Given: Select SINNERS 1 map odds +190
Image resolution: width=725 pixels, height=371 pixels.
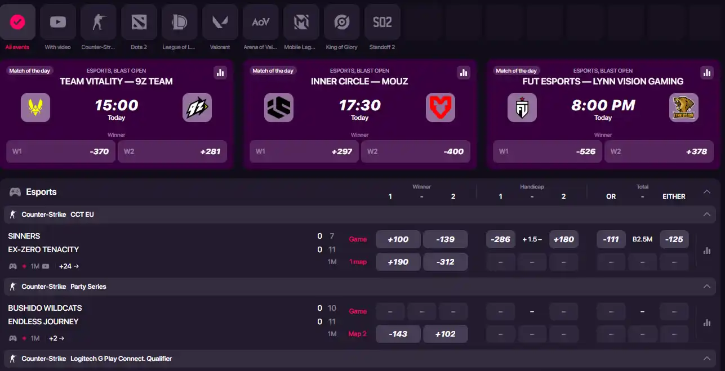Looking at the screenshot, I should coord(398,262).
